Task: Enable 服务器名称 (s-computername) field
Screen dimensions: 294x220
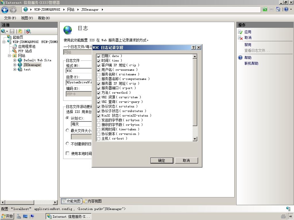Action: pyautogui.click(x=99, y=79)
